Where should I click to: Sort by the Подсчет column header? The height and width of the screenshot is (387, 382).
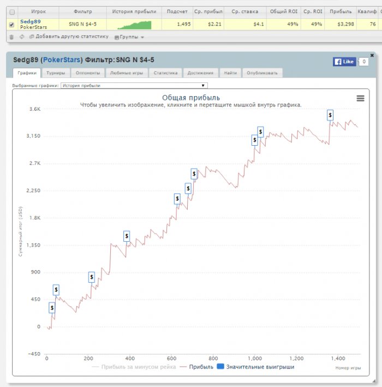[x=177, y=11]
